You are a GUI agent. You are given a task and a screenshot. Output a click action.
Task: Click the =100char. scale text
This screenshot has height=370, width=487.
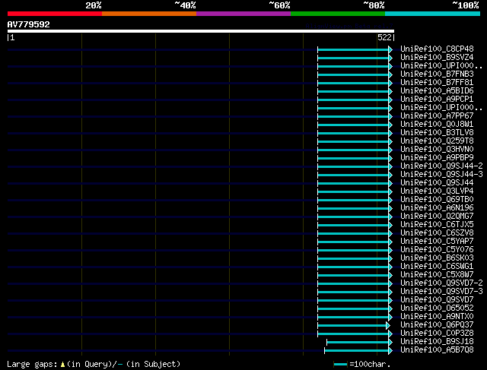[x=370, y=364]
